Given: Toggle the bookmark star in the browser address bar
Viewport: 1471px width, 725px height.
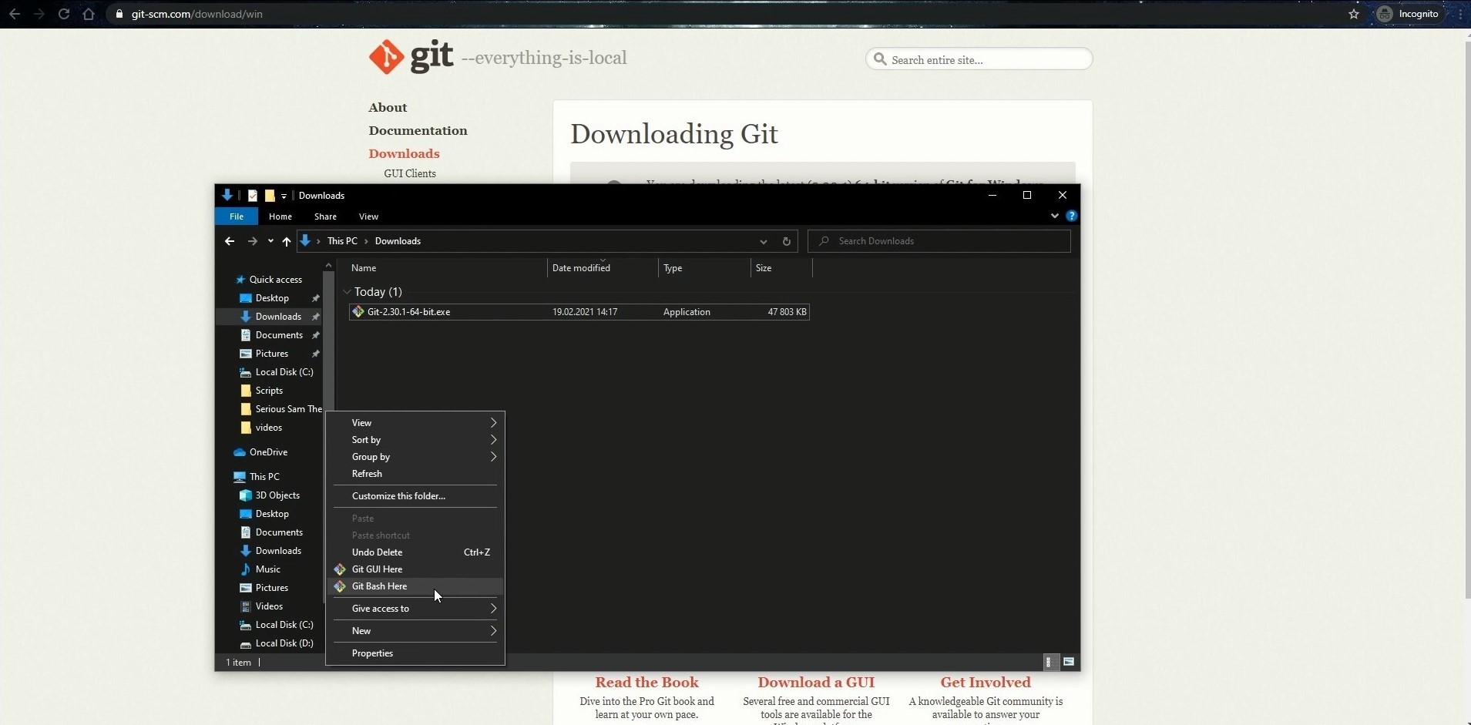Looking at the screenshot, I should tap(1354, 14).
